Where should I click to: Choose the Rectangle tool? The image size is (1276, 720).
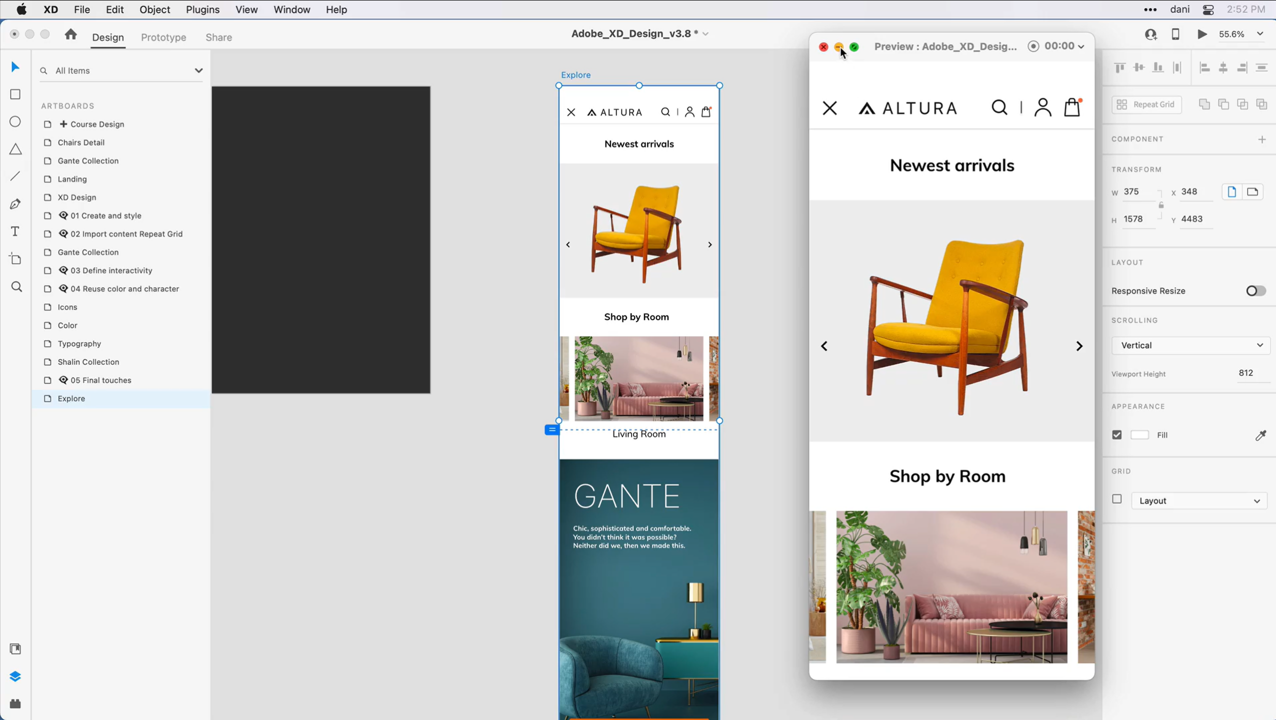point(15,94)
